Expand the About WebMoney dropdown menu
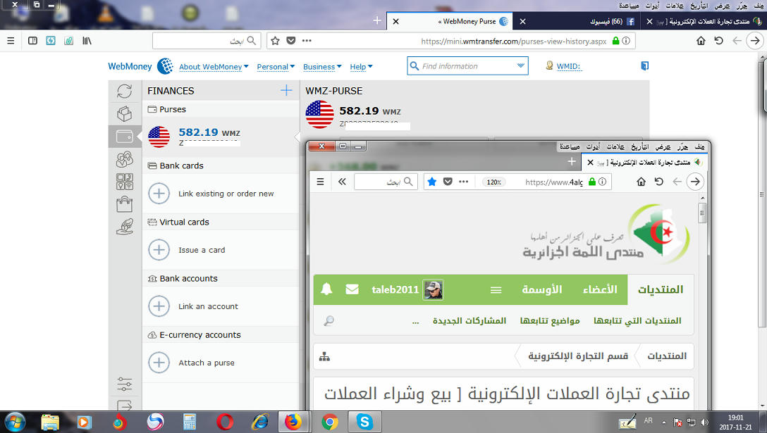This screenshot has height=433, width=767. coord(214,67)
